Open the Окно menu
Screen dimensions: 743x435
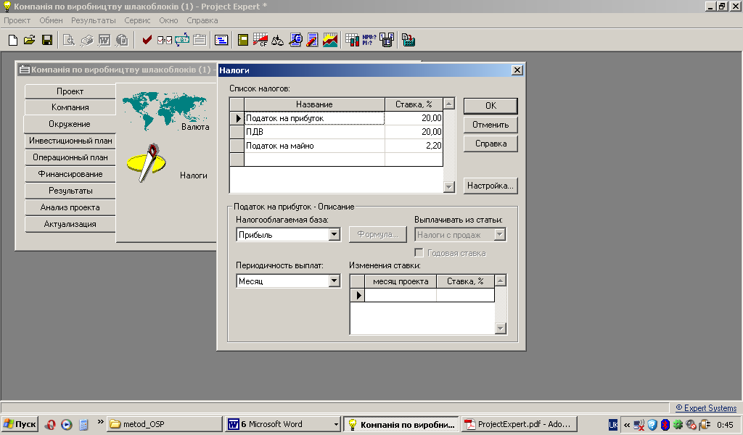[168, 20]
